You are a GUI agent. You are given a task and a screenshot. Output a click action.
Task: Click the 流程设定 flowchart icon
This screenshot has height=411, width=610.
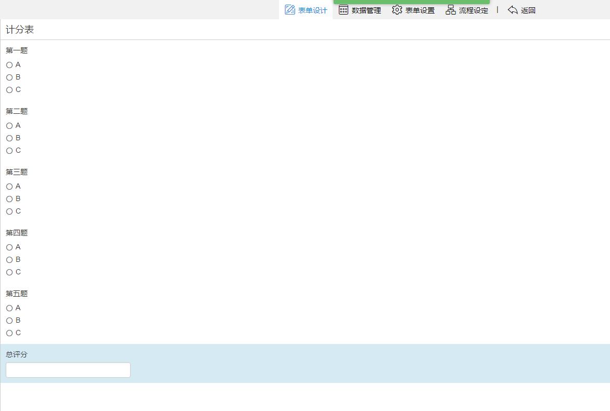click(451, 10)
